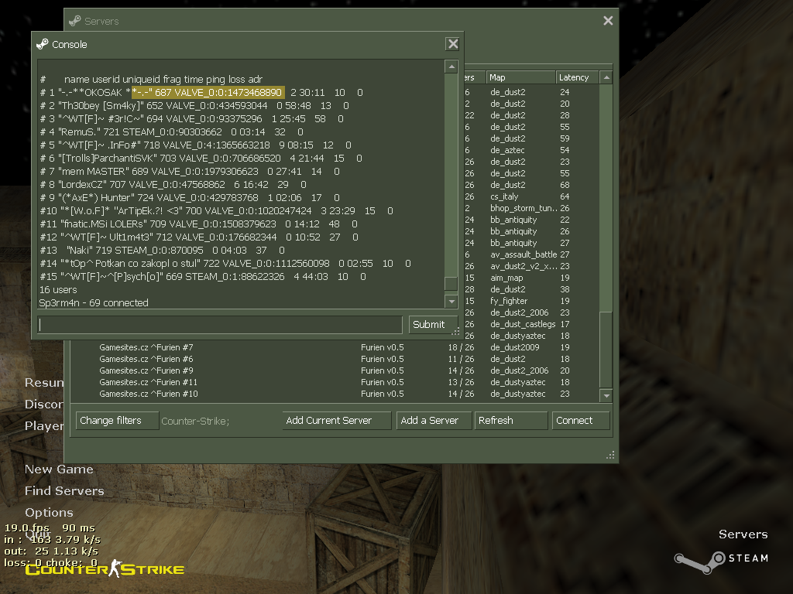Viewport: 793px width, 594px height.
Task: Click "Sp3rm4n - 69 connected" console line
Action: (94, 303)
